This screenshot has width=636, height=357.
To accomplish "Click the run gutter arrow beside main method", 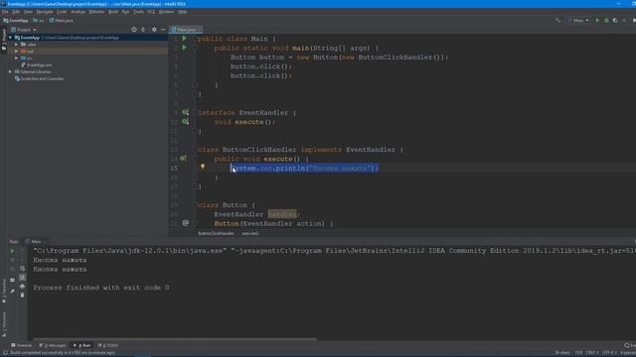I will pos(185,48).
